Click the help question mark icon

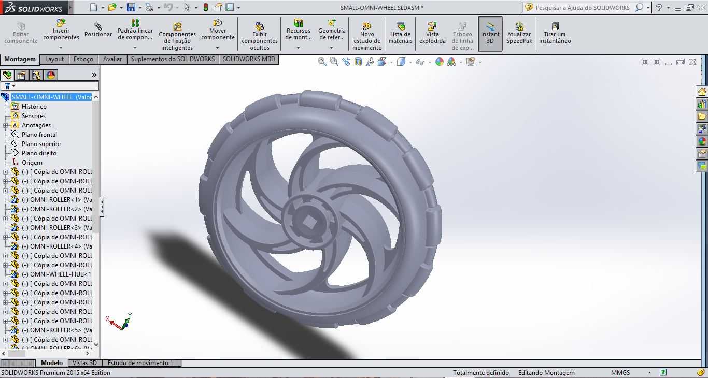tap(659, 8)
